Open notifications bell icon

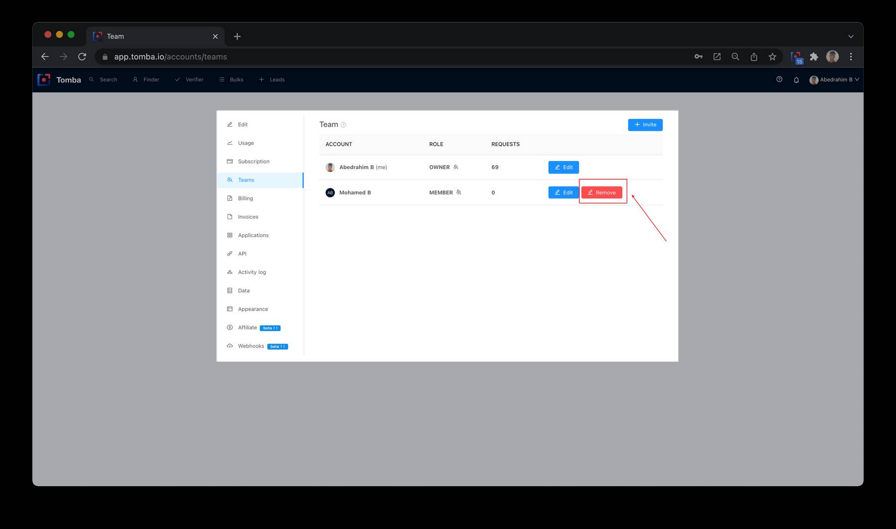(796, 80)
